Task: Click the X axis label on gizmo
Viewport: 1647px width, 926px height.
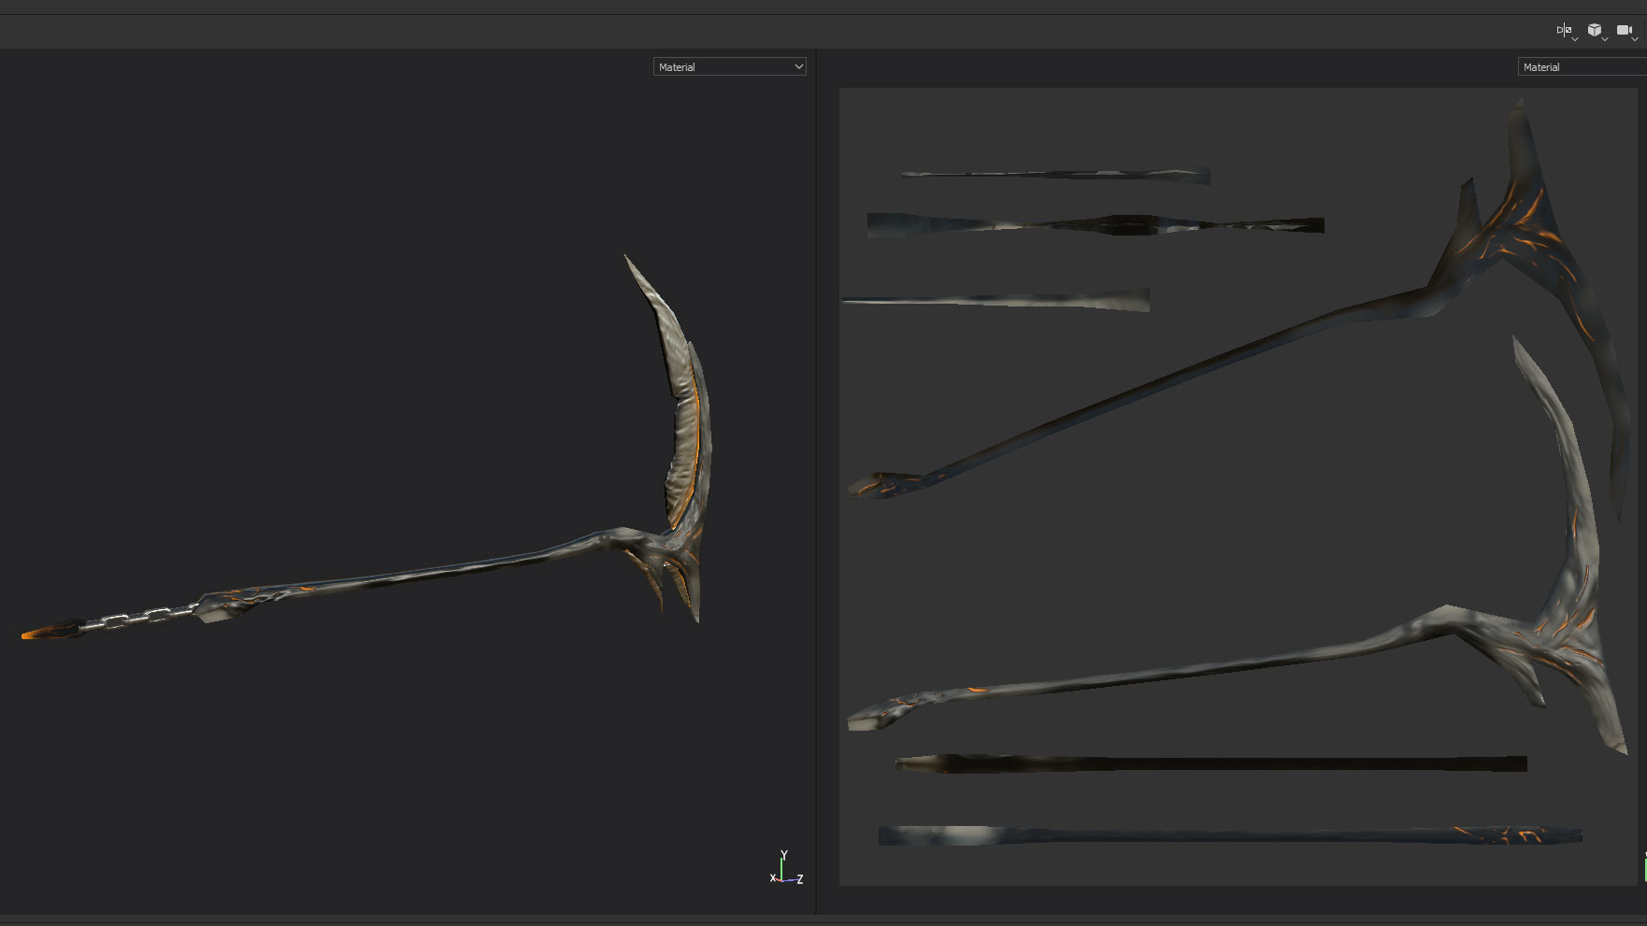Action: coord(772,877)
